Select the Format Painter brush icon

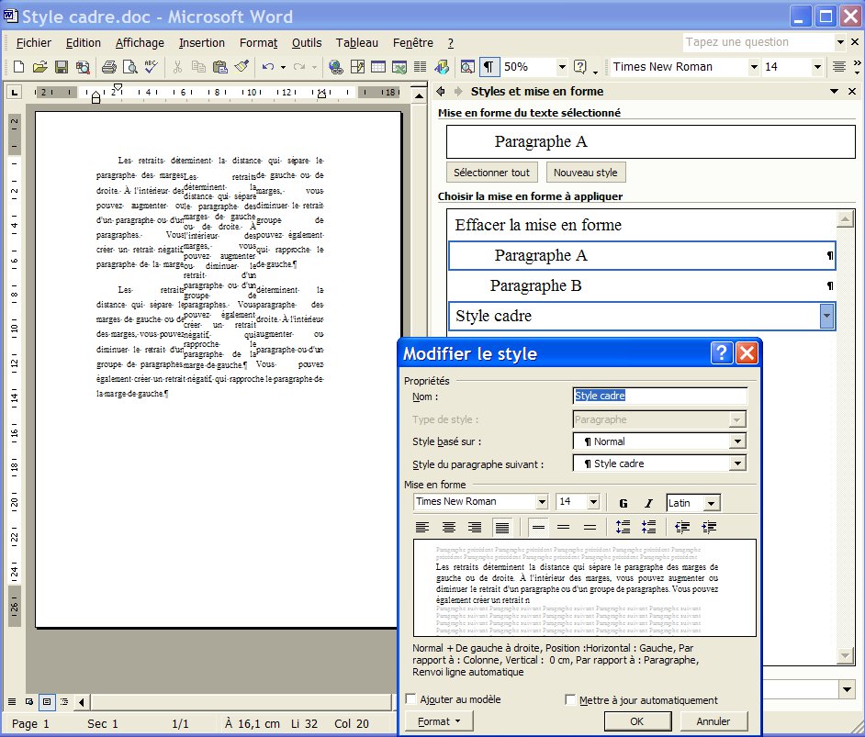pos(242,67)
